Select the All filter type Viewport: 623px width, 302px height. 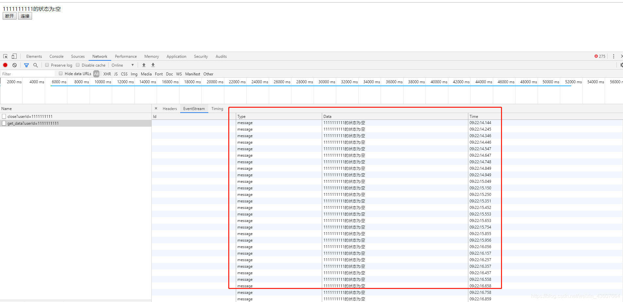coord(96,74)
